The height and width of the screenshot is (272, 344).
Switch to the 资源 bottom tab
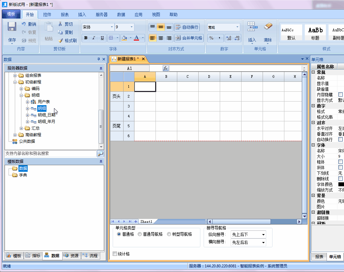click(x=71, y=256)
